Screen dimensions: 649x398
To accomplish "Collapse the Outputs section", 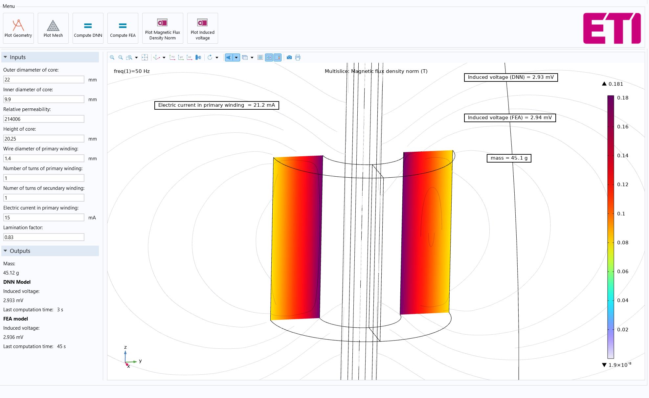I will tap(5, 251).
